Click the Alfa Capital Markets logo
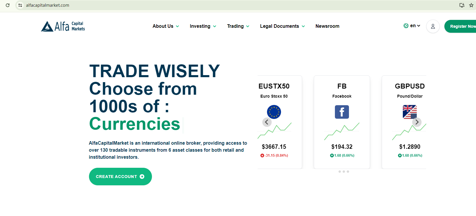Viewport: 476px width, 216px height. pyautogui.click(x=63, y=26)
